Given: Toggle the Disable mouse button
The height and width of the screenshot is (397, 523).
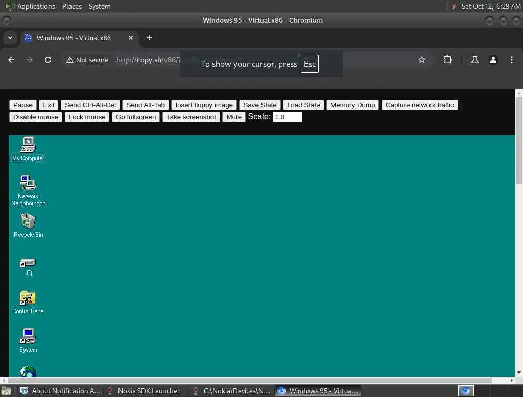Looking at the screenshot, I should pos(36,117).
